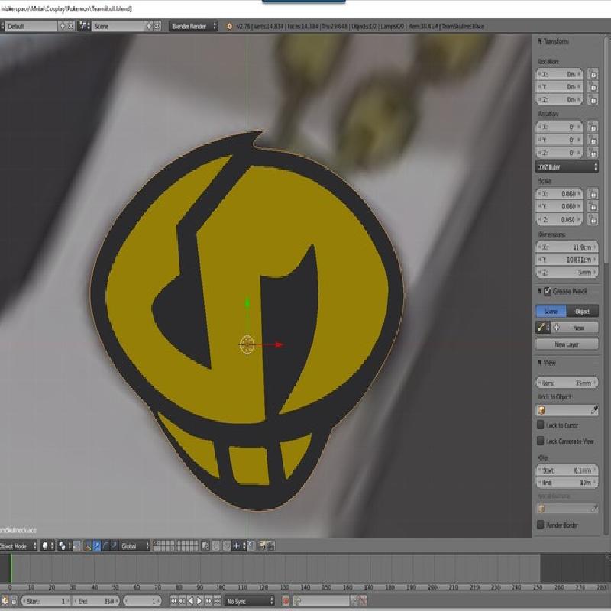This screenshot has height=611, width=611.
Task: Jump to next keyframe
Action: pos(208,601)
